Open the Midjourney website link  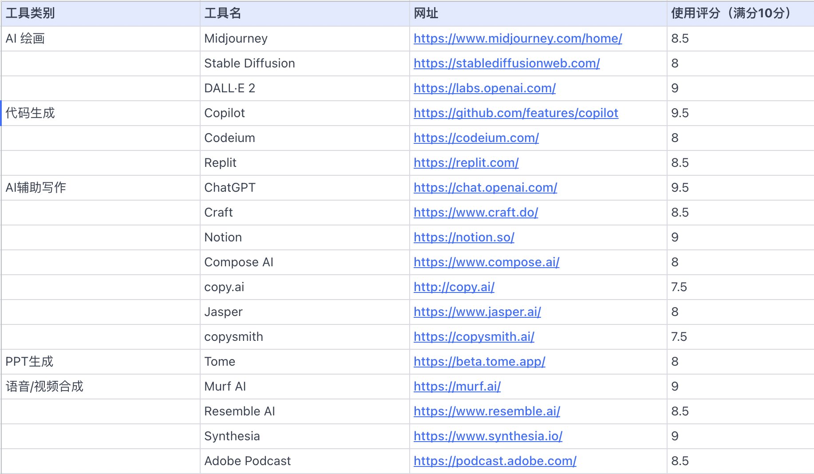point(518,39)
